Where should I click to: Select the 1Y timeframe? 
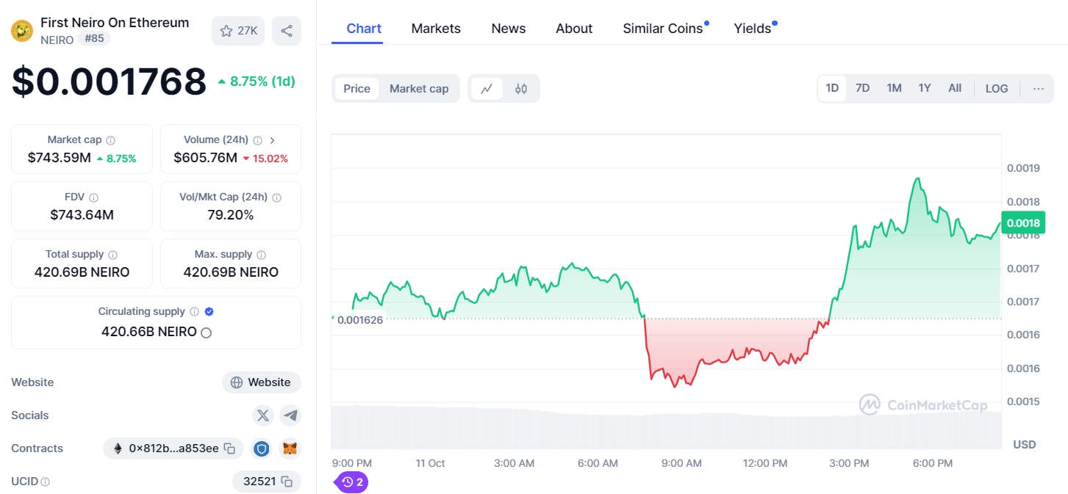click(x=925, y=87)
